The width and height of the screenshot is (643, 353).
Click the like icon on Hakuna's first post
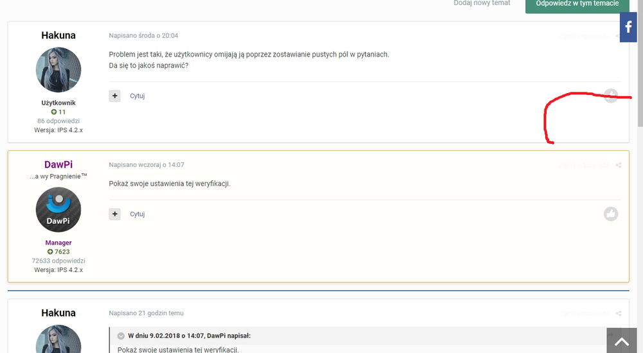pyautogui.click(x=611, y=96)
